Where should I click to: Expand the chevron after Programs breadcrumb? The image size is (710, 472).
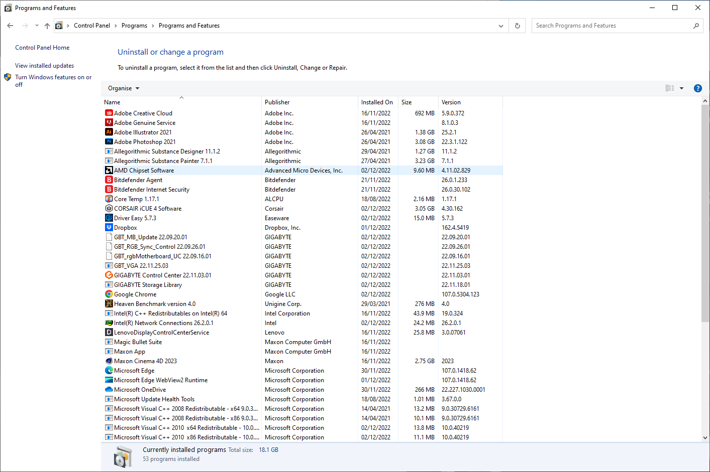point(153,26)
